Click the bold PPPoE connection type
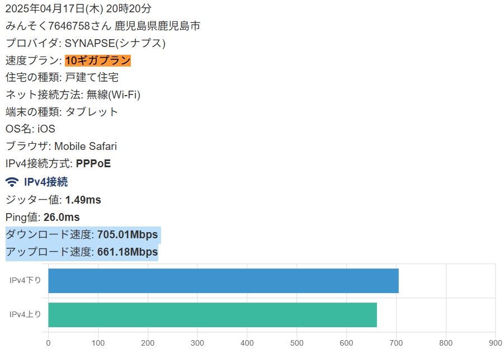The height and width of the screenshot is (349, 504). 93,163
